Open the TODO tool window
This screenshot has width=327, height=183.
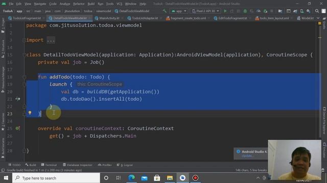(x=14, y=165)
